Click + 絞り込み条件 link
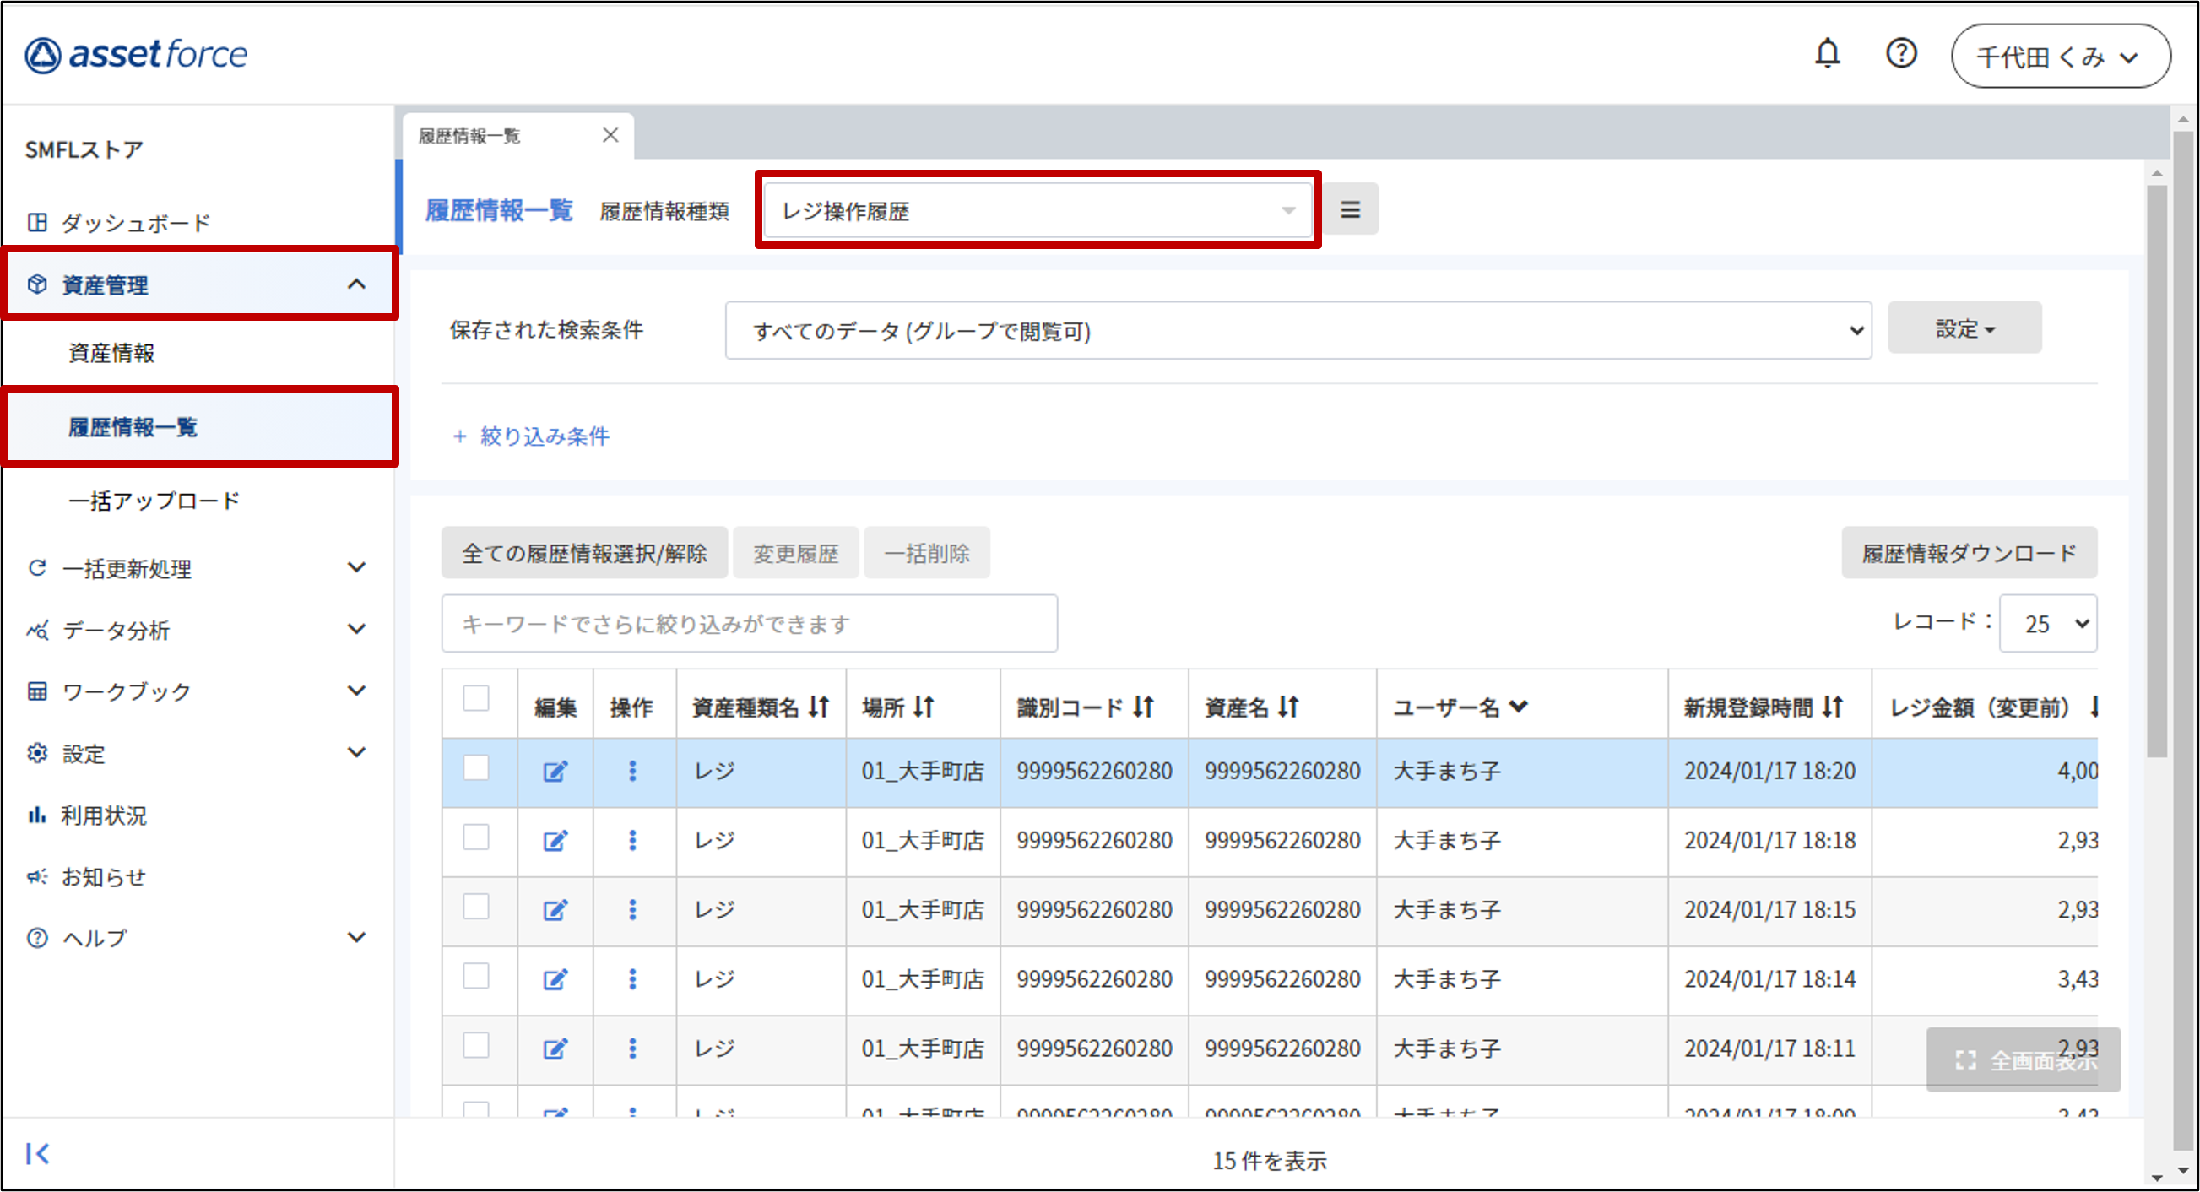 click(x=531, y=436)
